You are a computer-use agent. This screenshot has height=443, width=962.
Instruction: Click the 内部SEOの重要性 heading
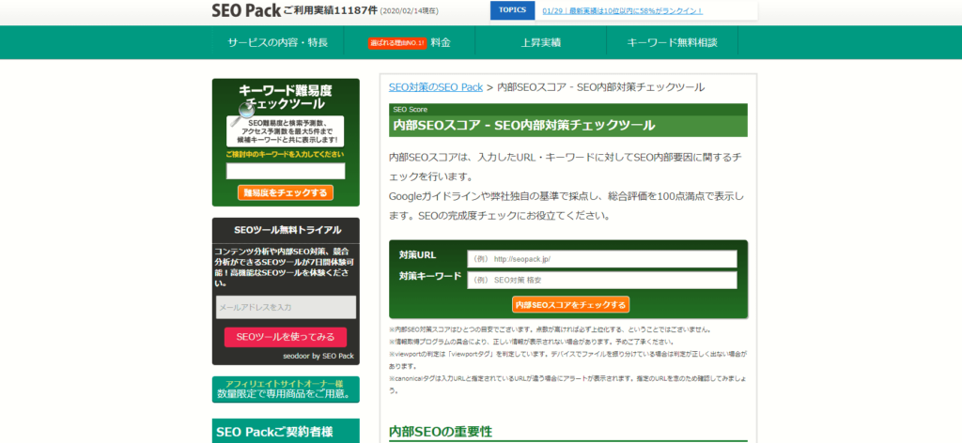pos(441,432)
